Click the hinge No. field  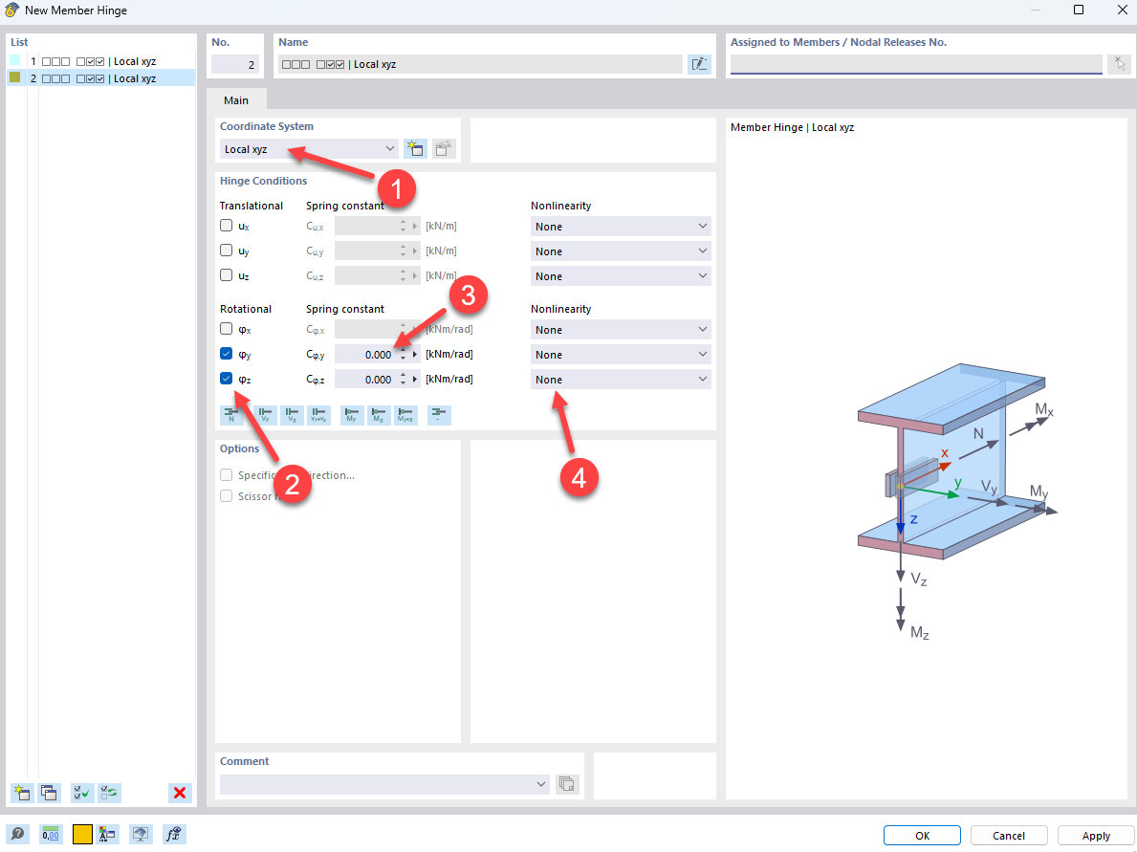coord(235,64)
